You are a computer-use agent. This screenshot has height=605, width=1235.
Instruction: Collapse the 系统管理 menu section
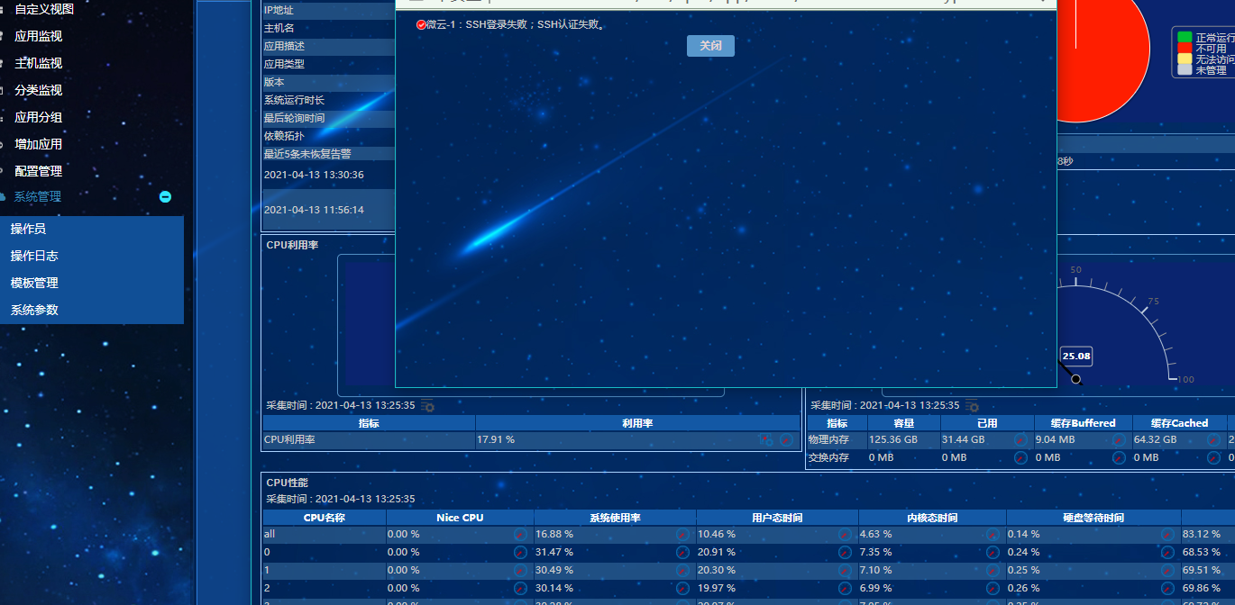165,196
